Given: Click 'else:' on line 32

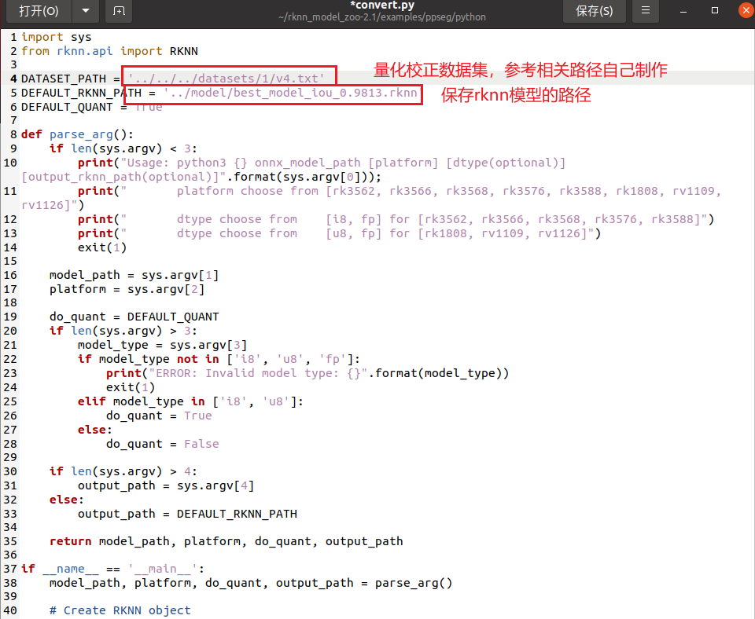Looking at the screenshot, I should 66,500.
